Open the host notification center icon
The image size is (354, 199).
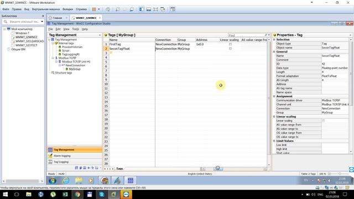pos(345,194)
